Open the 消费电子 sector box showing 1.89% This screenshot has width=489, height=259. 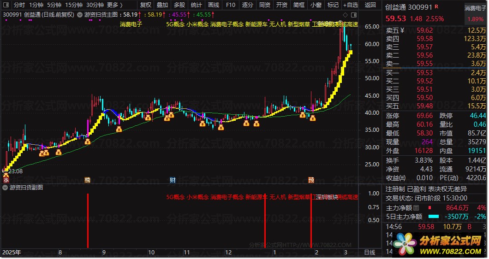(475, 14)
